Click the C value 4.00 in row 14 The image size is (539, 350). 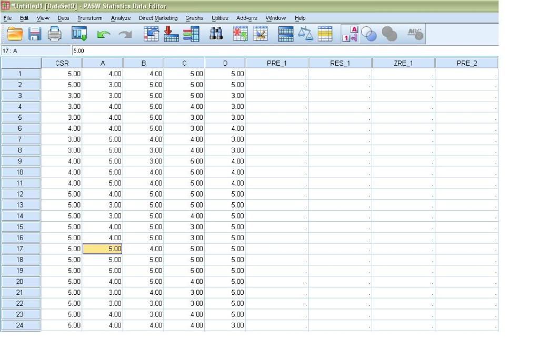[184, 216]
